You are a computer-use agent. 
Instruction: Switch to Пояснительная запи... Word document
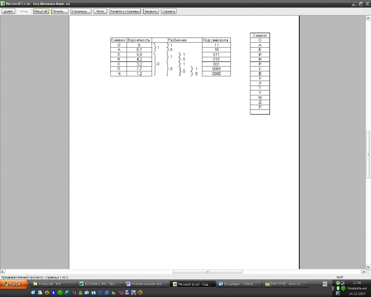146,284
